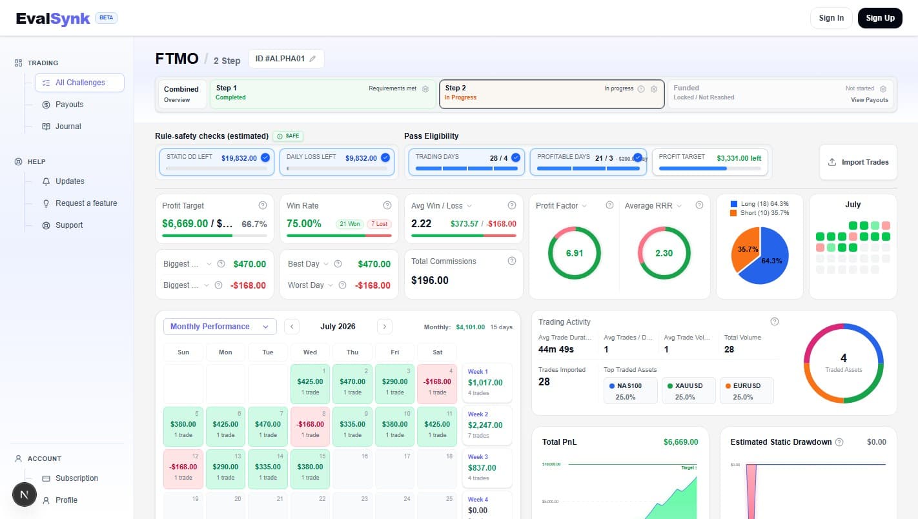Open Week 2 summary $2,247.00
The height and width of the screenshot is (519, 918).
pyautogui.click(x=487, y=425)
